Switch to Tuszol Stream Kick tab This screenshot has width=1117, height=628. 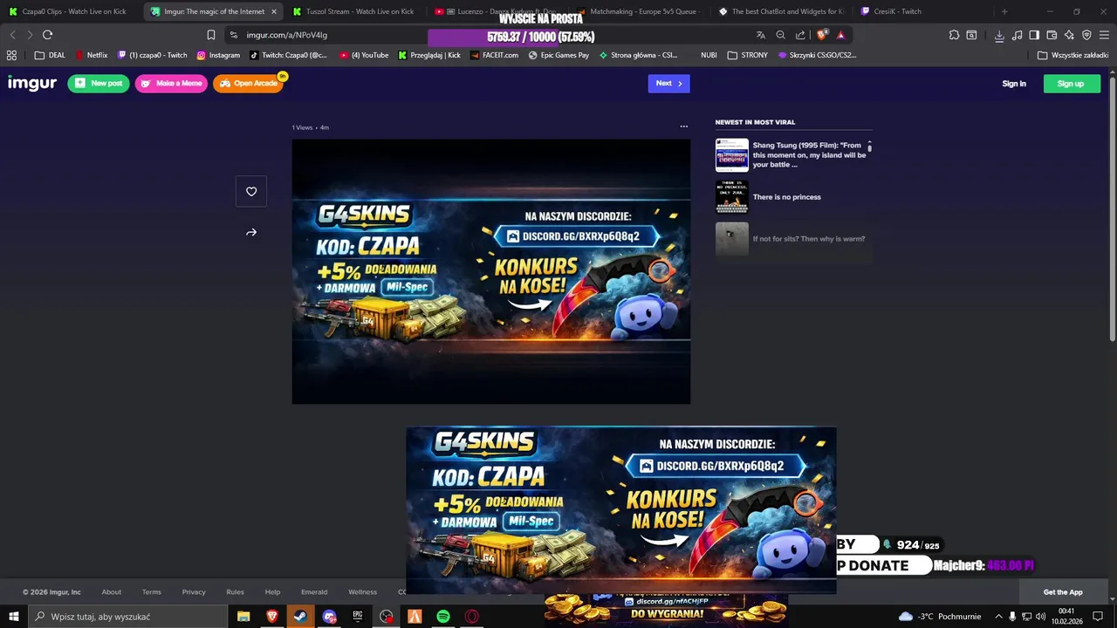coord(353,11)
